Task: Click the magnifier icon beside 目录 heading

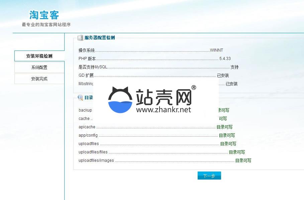Action: [80, 97]
